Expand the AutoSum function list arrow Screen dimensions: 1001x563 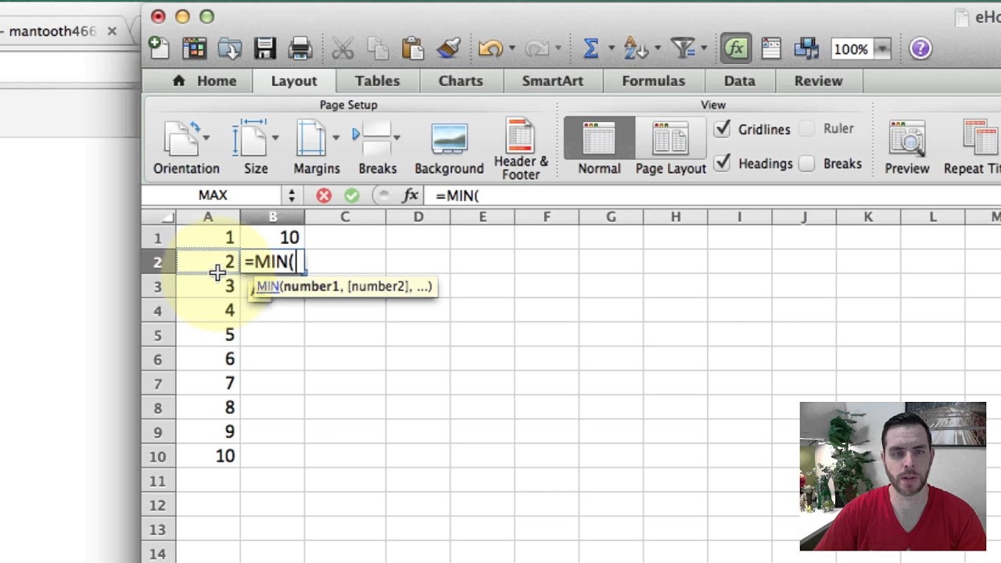point(611,48)
